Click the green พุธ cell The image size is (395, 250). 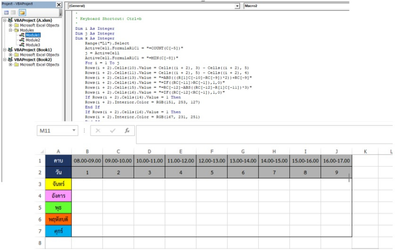58,208
